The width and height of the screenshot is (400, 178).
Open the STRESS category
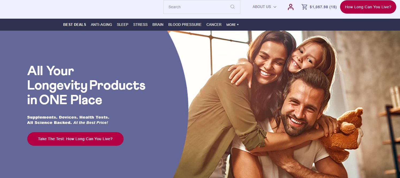click(x=140, y=25)
